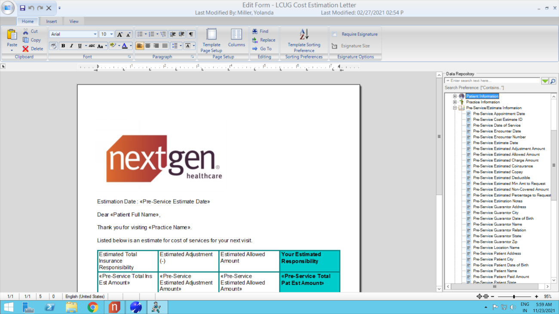
Task: Click Replace in Editing group
Action: tap(264, 40)
